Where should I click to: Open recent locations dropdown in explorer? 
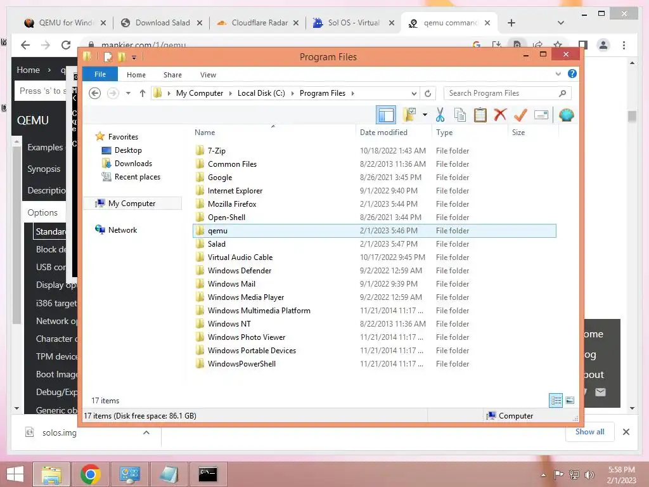pos(128,93)
